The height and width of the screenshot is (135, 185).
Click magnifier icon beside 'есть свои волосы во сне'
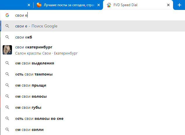tap(7, 118)
